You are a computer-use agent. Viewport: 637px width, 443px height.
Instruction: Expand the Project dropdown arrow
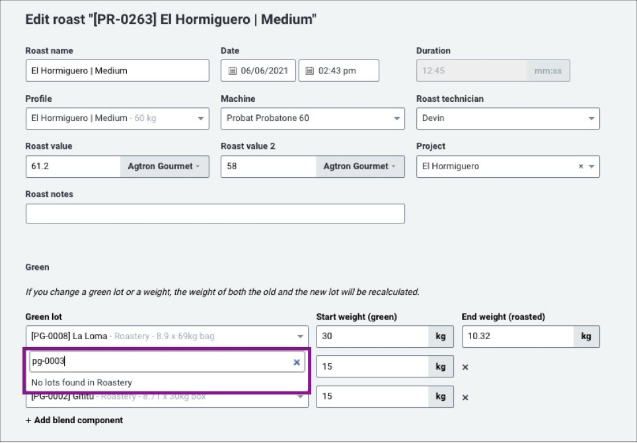click(592, 166)
